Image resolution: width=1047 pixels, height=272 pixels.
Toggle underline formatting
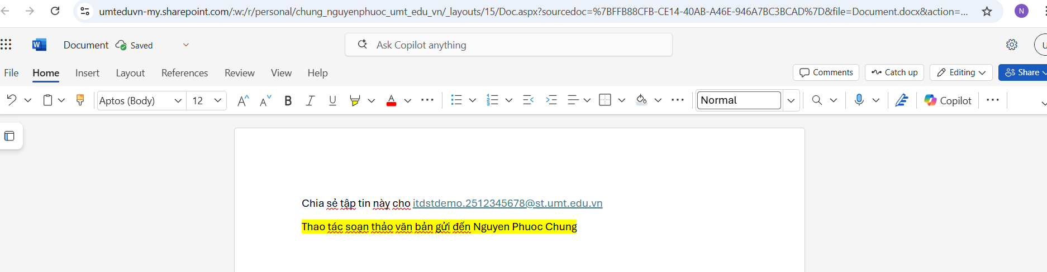point(332,100)
